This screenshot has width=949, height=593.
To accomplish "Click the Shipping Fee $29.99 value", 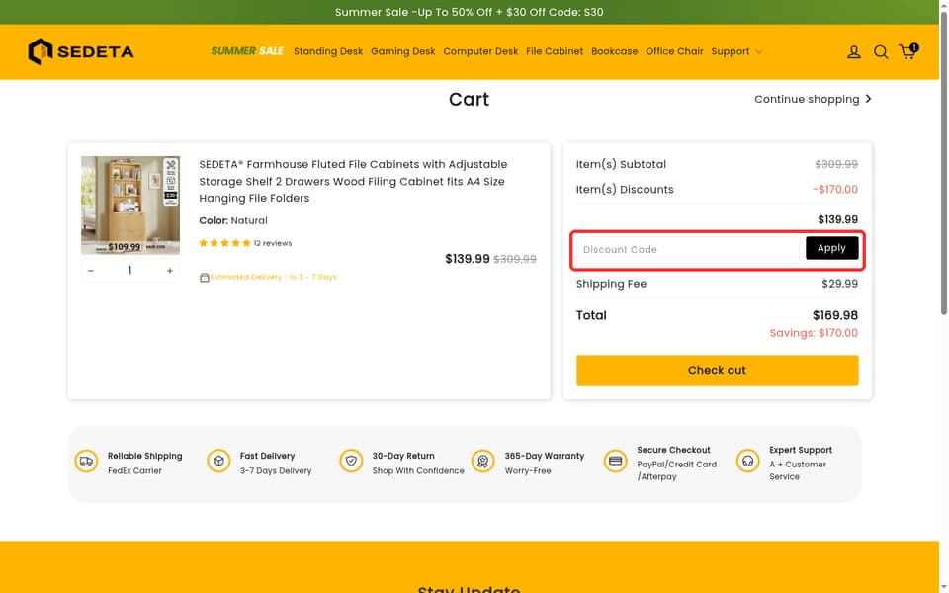I will click(839, 284).
